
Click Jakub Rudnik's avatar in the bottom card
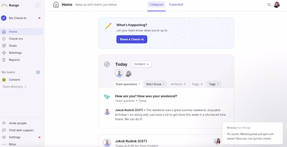[107, 143]
